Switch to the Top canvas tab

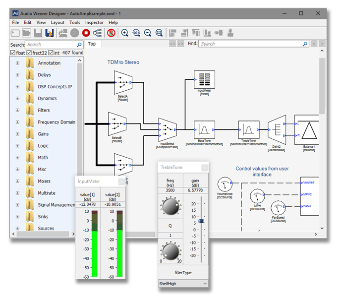[x=92, y=44]
